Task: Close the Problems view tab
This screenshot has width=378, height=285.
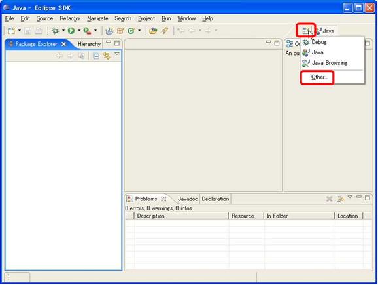Action: click(x=163, y=199)
